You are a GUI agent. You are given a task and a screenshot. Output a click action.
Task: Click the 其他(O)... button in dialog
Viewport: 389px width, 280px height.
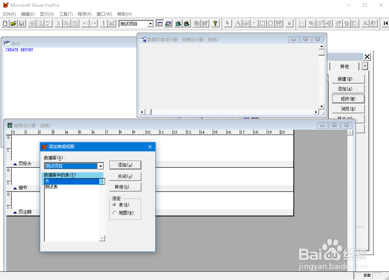[x=125, y=187]
